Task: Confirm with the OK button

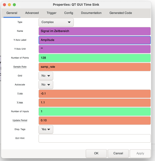Action: 96,153
